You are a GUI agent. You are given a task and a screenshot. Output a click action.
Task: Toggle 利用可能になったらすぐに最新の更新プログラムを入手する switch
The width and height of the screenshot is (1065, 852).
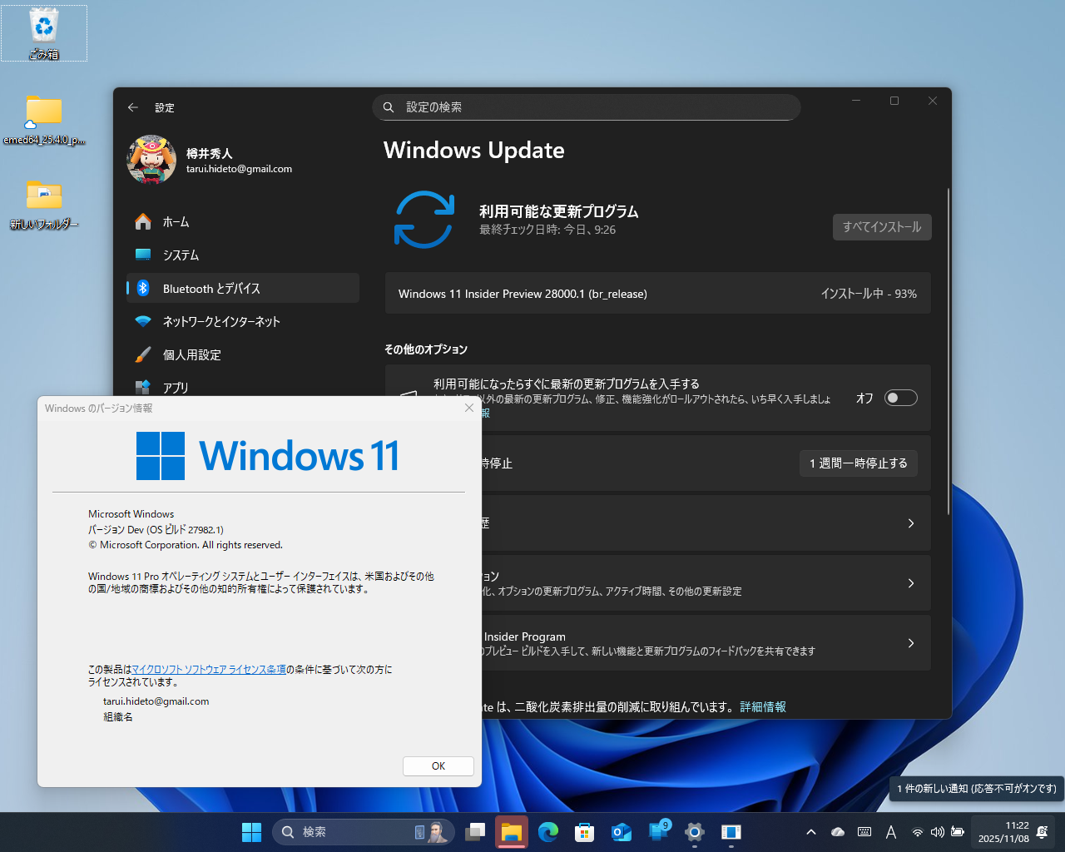[x=900, y=398]
